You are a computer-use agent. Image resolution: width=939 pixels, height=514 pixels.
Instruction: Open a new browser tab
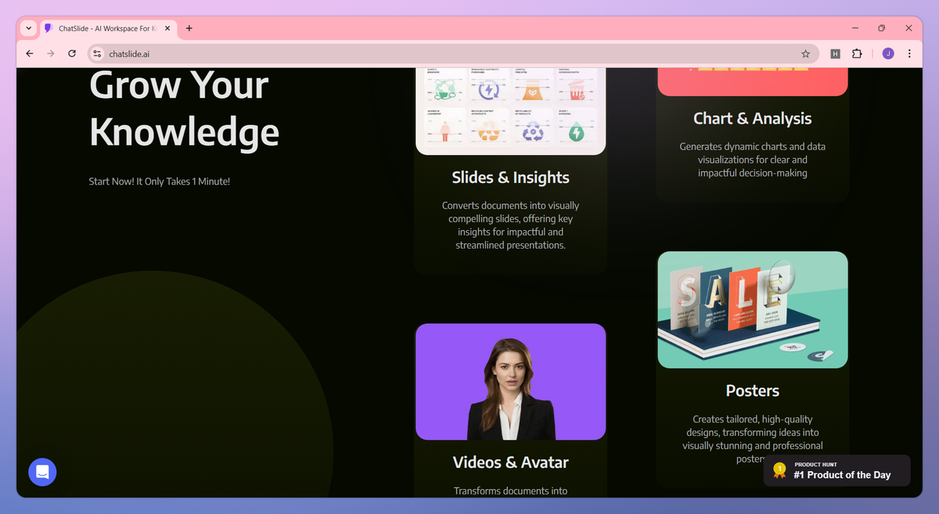click(189, 28)
